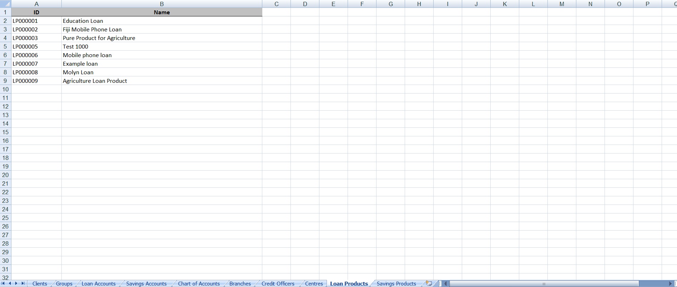Select the Loan Accounts sheet tab
Screen dimensions: 677x287
coord(98,284)
